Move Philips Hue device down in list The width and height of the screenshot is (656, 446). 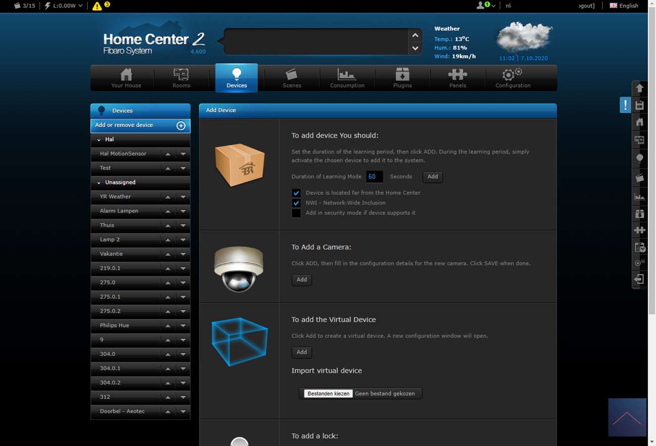[x=183, y=326]
